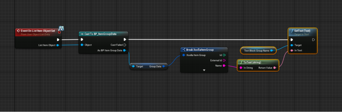Click the Target pin on SetText node
Screen dimensions: 342x112
click(292, 45)
